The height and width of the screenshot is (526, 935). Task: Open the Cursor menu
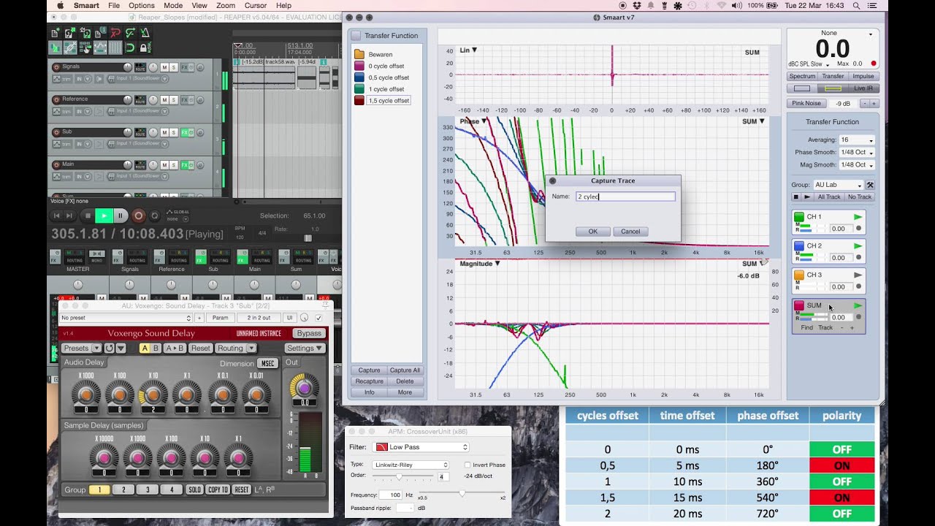tap(256, 5)
